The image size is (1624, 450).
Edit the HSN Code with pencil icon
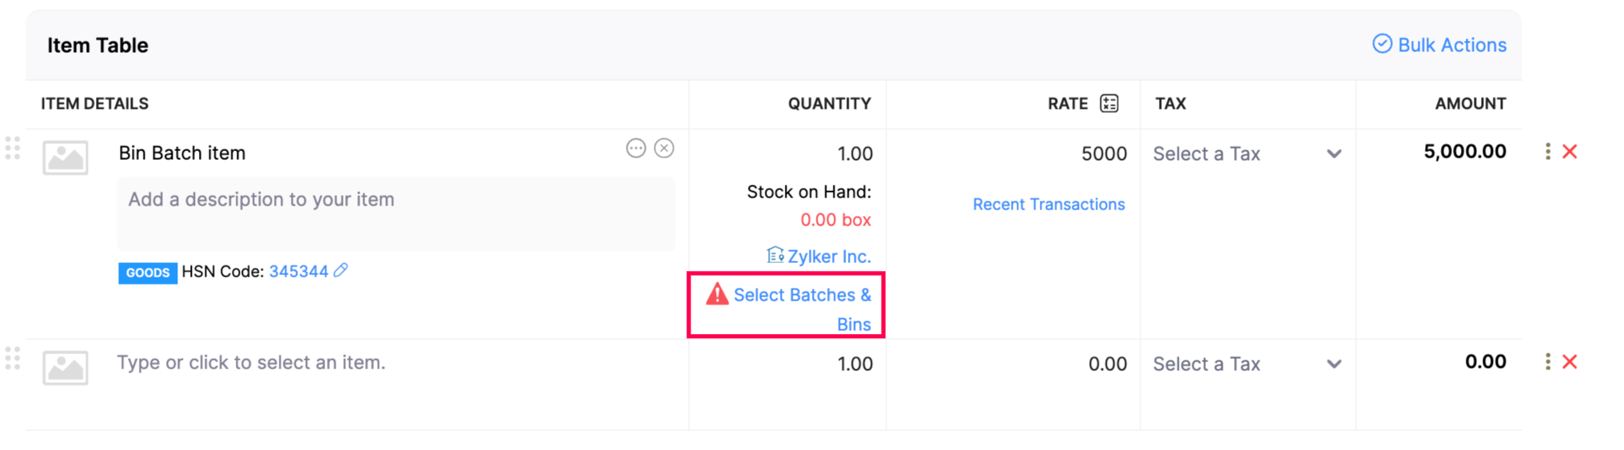tap(341, 271)
